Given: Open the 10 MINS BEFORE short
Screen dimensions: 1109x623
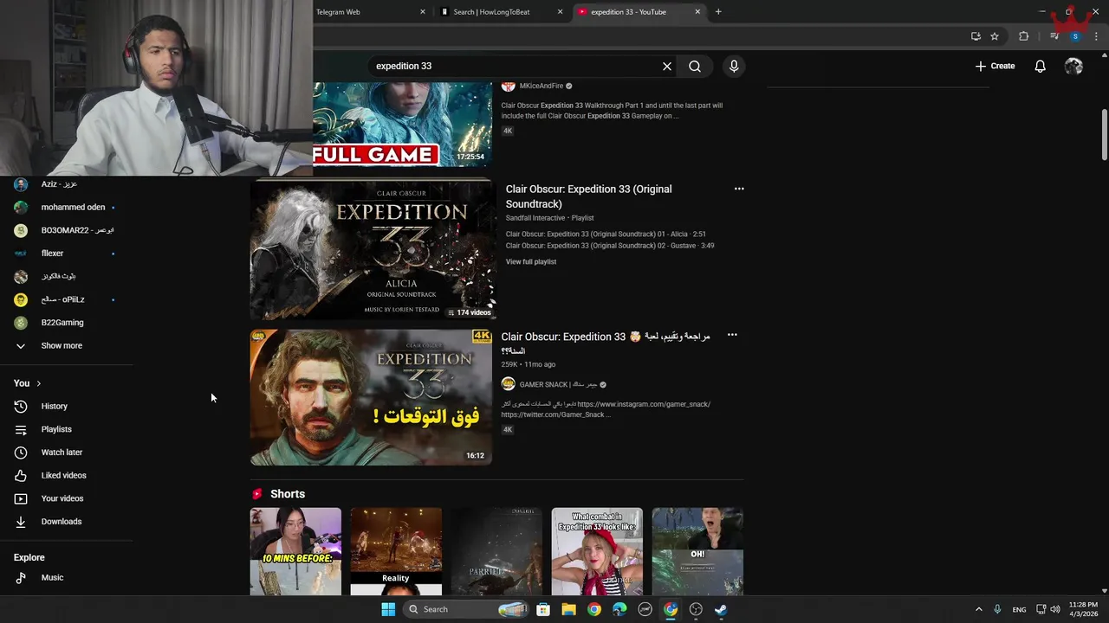Looking at the screenshot, I should 295,551.
